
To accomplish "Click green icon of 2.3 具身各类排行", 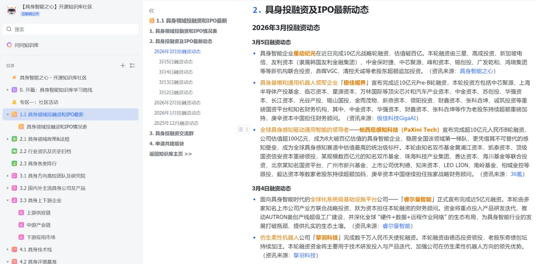I will point(14,164).
